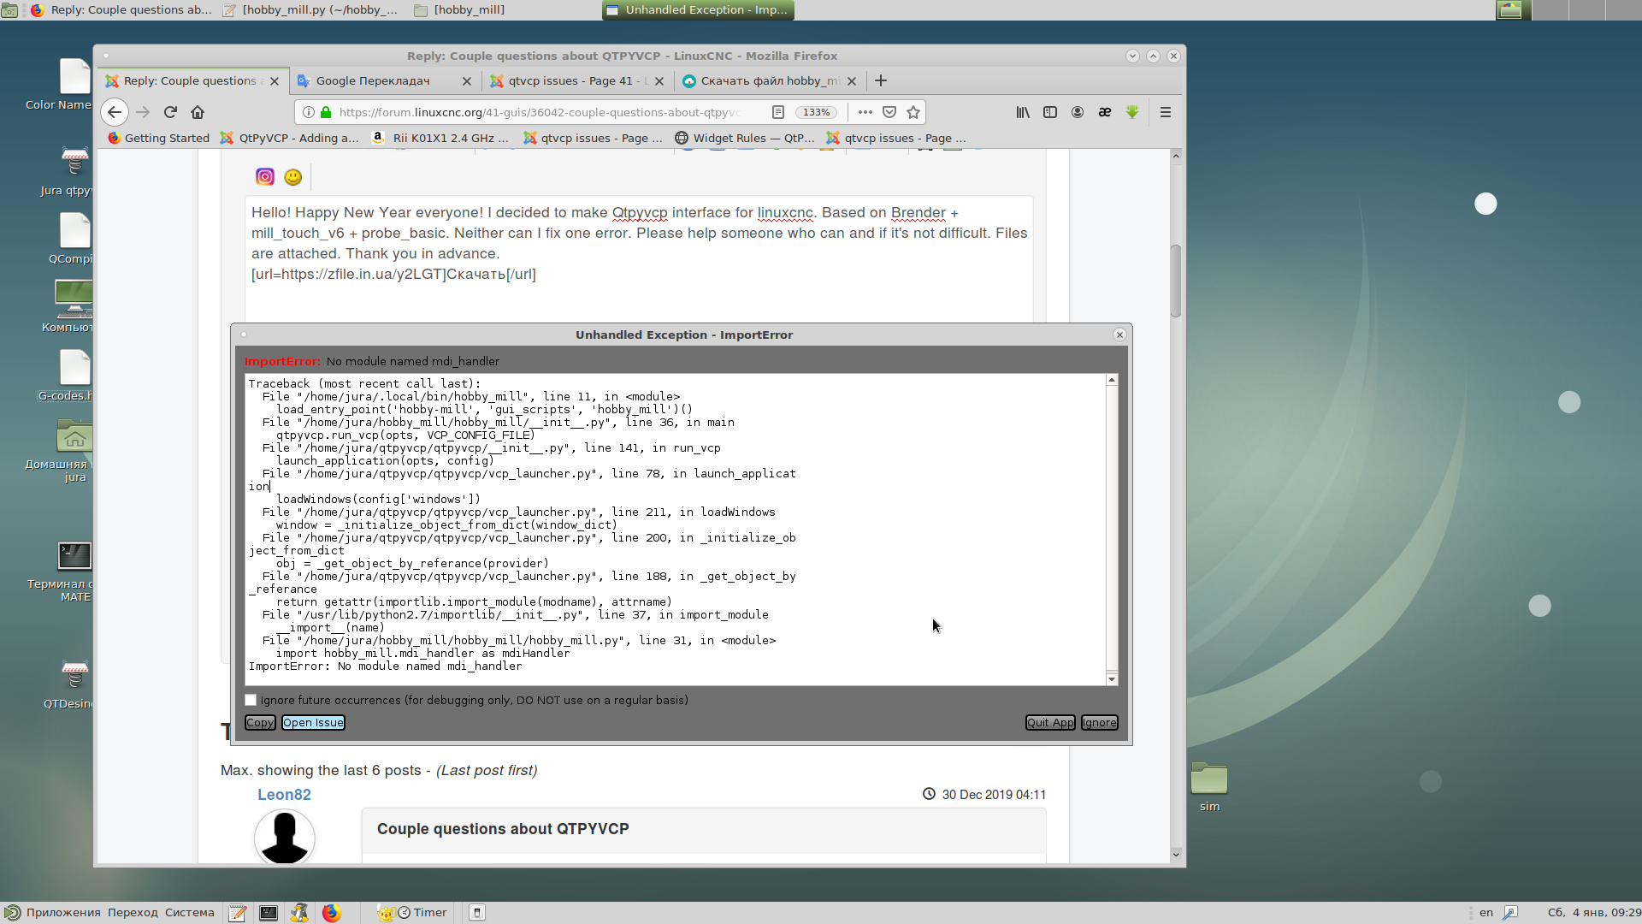Screen dimensions: 1642x924
Task: Reload the forum page
Action: (x=170, y=112)
